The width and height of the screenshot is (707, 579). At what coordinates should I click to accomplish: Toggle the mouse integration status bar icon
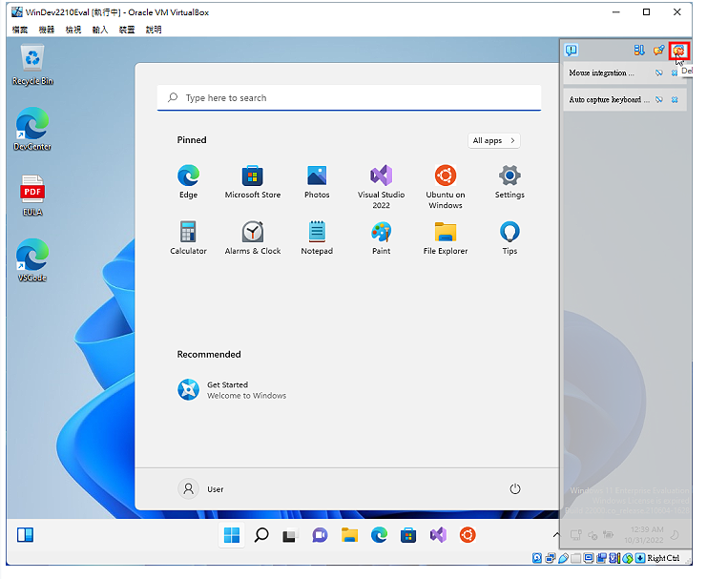(x=627, y=558)
